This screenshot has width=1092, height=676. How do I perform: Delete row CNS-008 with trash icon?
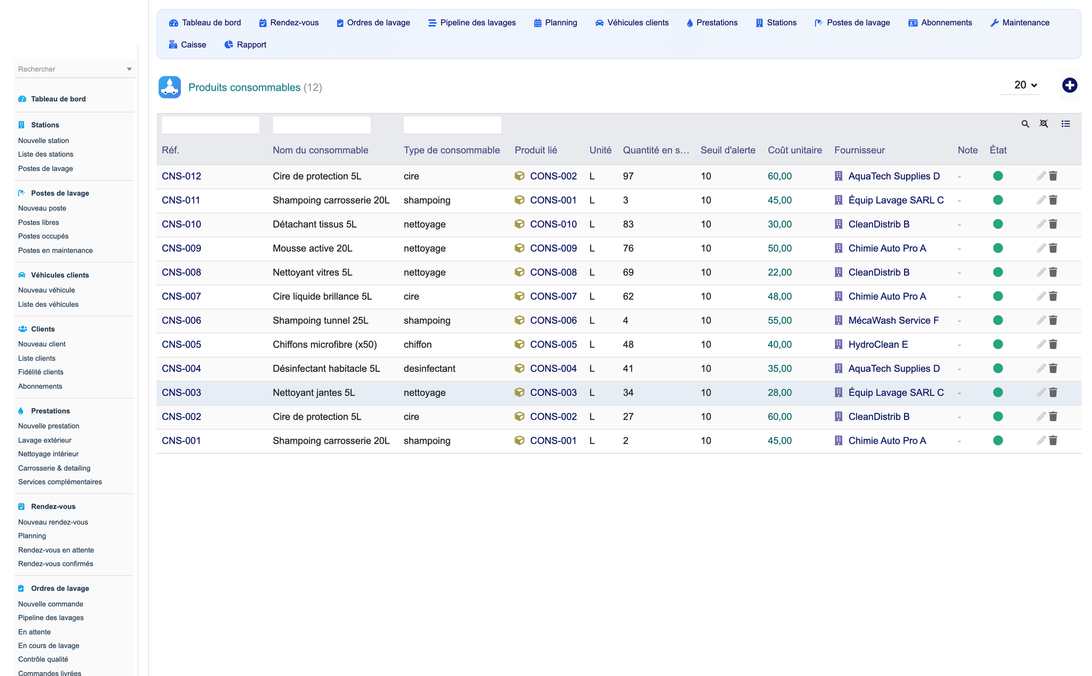tap(1053, 273)
